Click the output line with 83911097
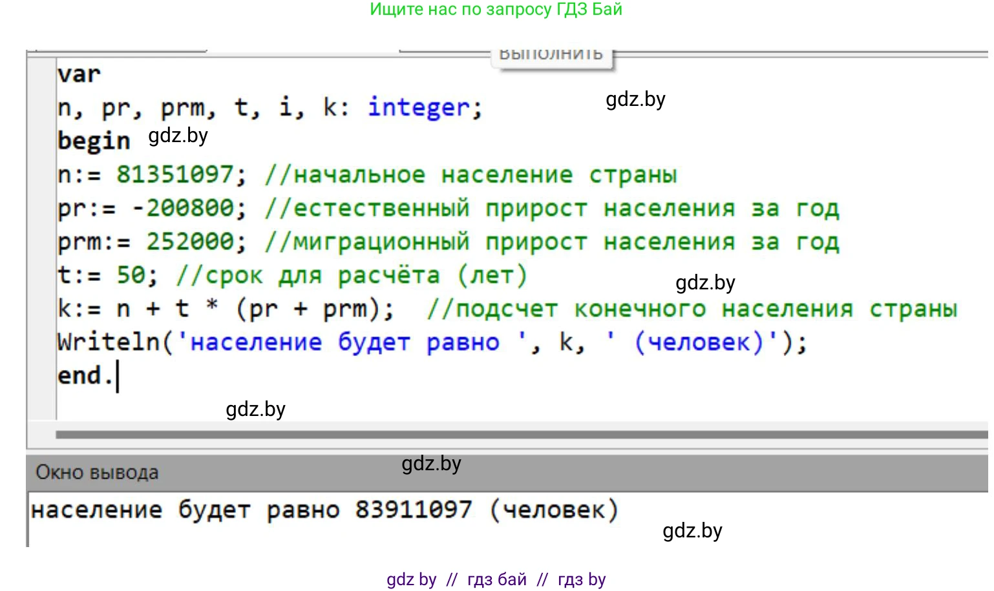Screen dimensions: 994x591 click(x=324, y=510)
